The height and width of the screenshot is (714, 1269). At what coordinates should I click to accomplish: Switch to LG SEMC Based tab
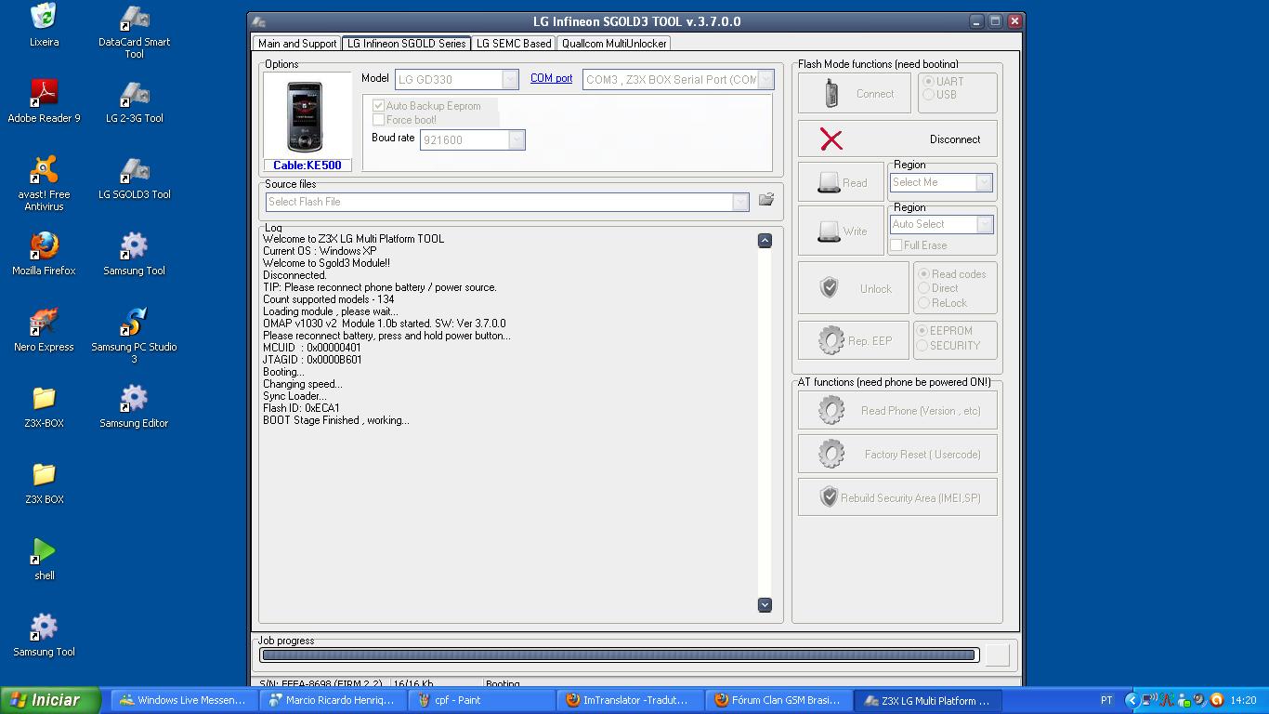514,44
